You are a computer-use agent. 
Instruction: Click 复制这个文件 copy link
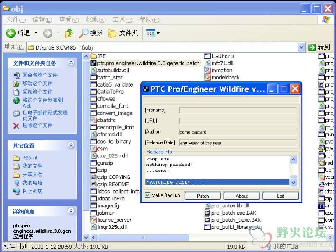click(37, 92)
